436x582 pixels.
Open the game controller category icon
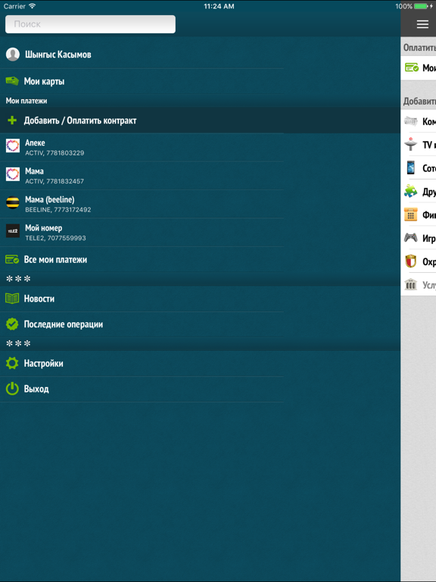411,237
